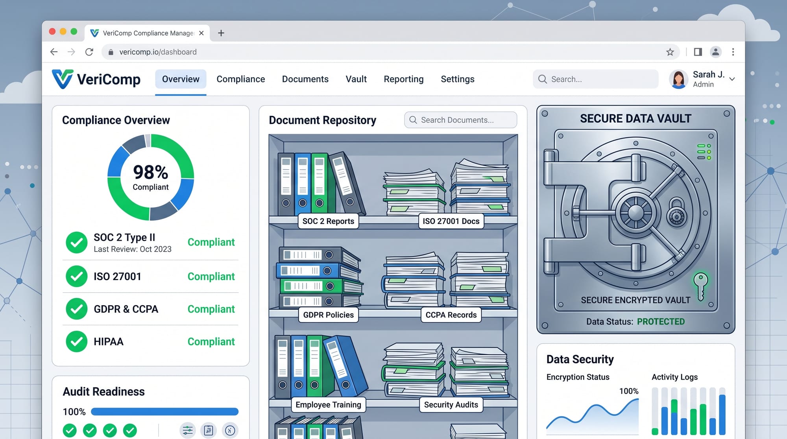Open the search magnifier in the top navigation bar
This screenshot has height=439, width=787.
pyautogui.click(x=542, y=79)
